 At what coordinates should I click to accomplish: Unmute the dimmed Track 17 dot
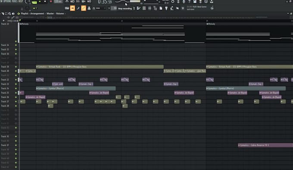tap(16, 58)
